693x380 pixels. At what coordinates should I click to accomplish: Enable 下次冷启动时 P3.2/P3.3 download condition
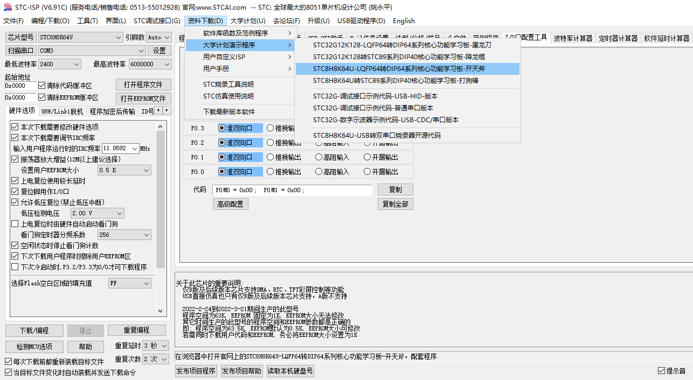(15, 267)
